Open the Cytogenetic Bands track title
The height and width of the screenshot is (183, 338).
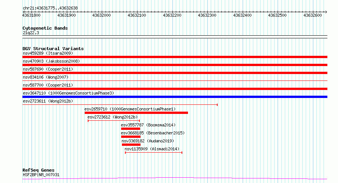[x=45, y=28]
